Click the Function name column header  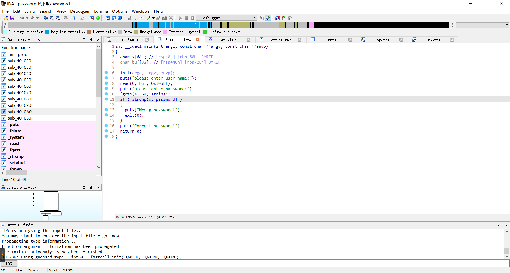(16, 47)
